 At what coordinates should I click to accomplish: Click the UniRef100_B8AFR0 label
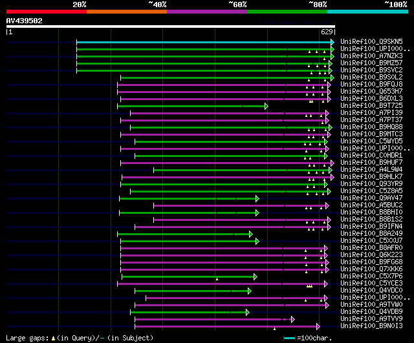click(371, 248)
